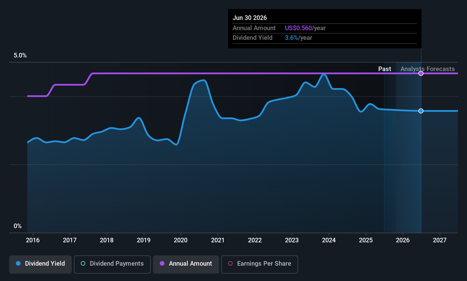Click the Annual Amount label in tooltip
Viewport: 467px width, 281px height.
coord(254,28)
